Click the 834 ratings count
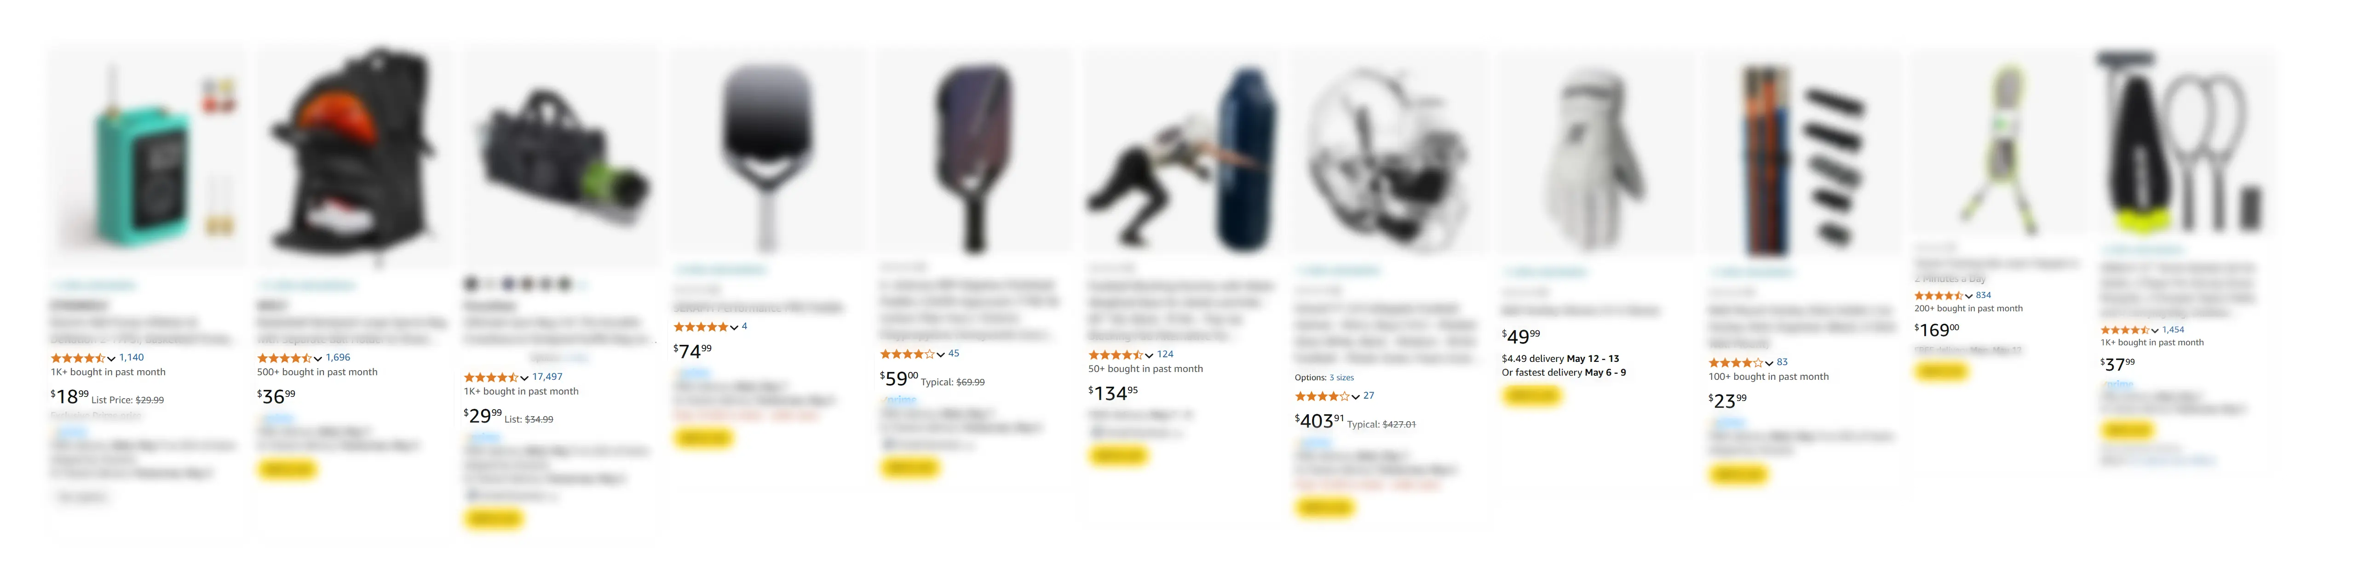This screenshot has height=578, width=2376. click(1983, 296)
